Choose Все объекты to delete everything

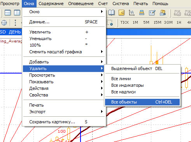point(142,102)
